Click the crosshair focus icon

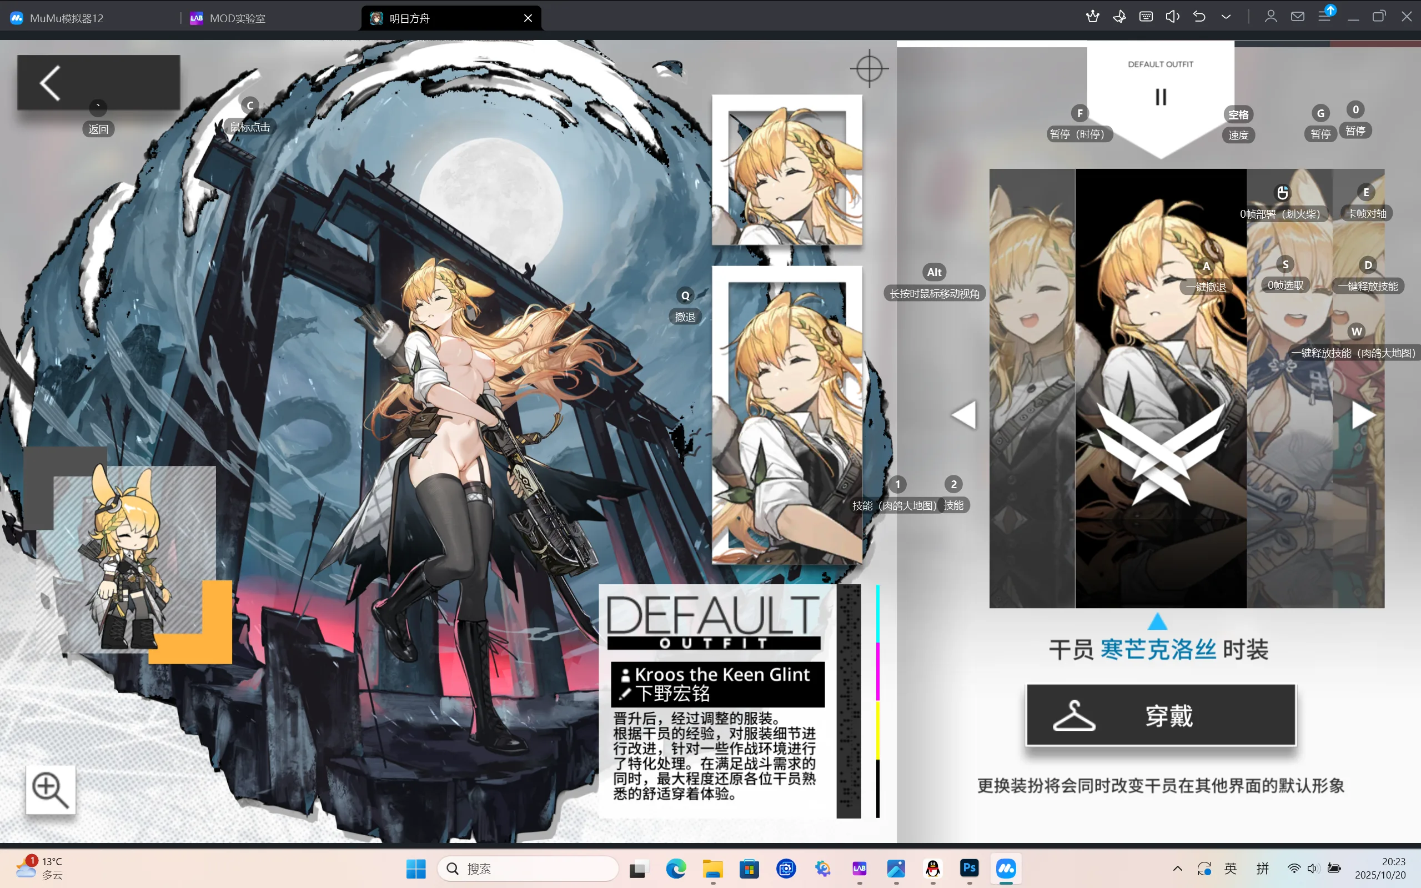tap(869, 69)
